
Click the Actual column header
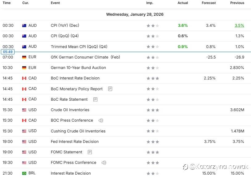pyautogui.click(x=183, y=3)
